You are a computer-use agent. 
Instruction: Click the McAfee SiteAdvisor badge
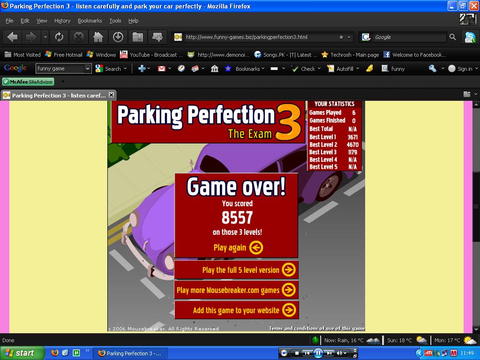[x=28, y=82]
